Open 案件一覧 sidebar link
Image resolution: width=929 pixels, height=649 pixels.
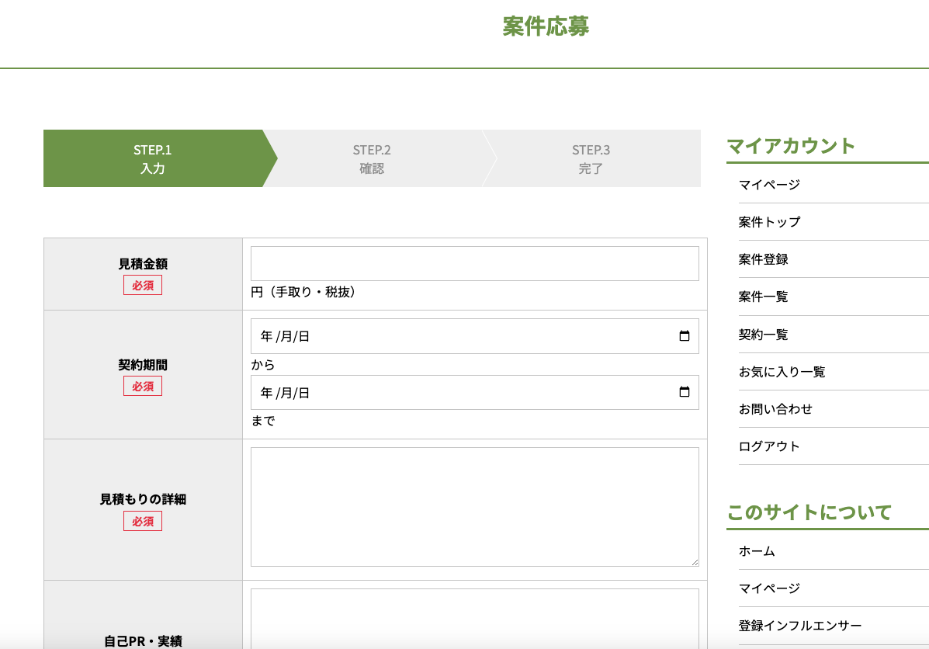pos(764,297)
